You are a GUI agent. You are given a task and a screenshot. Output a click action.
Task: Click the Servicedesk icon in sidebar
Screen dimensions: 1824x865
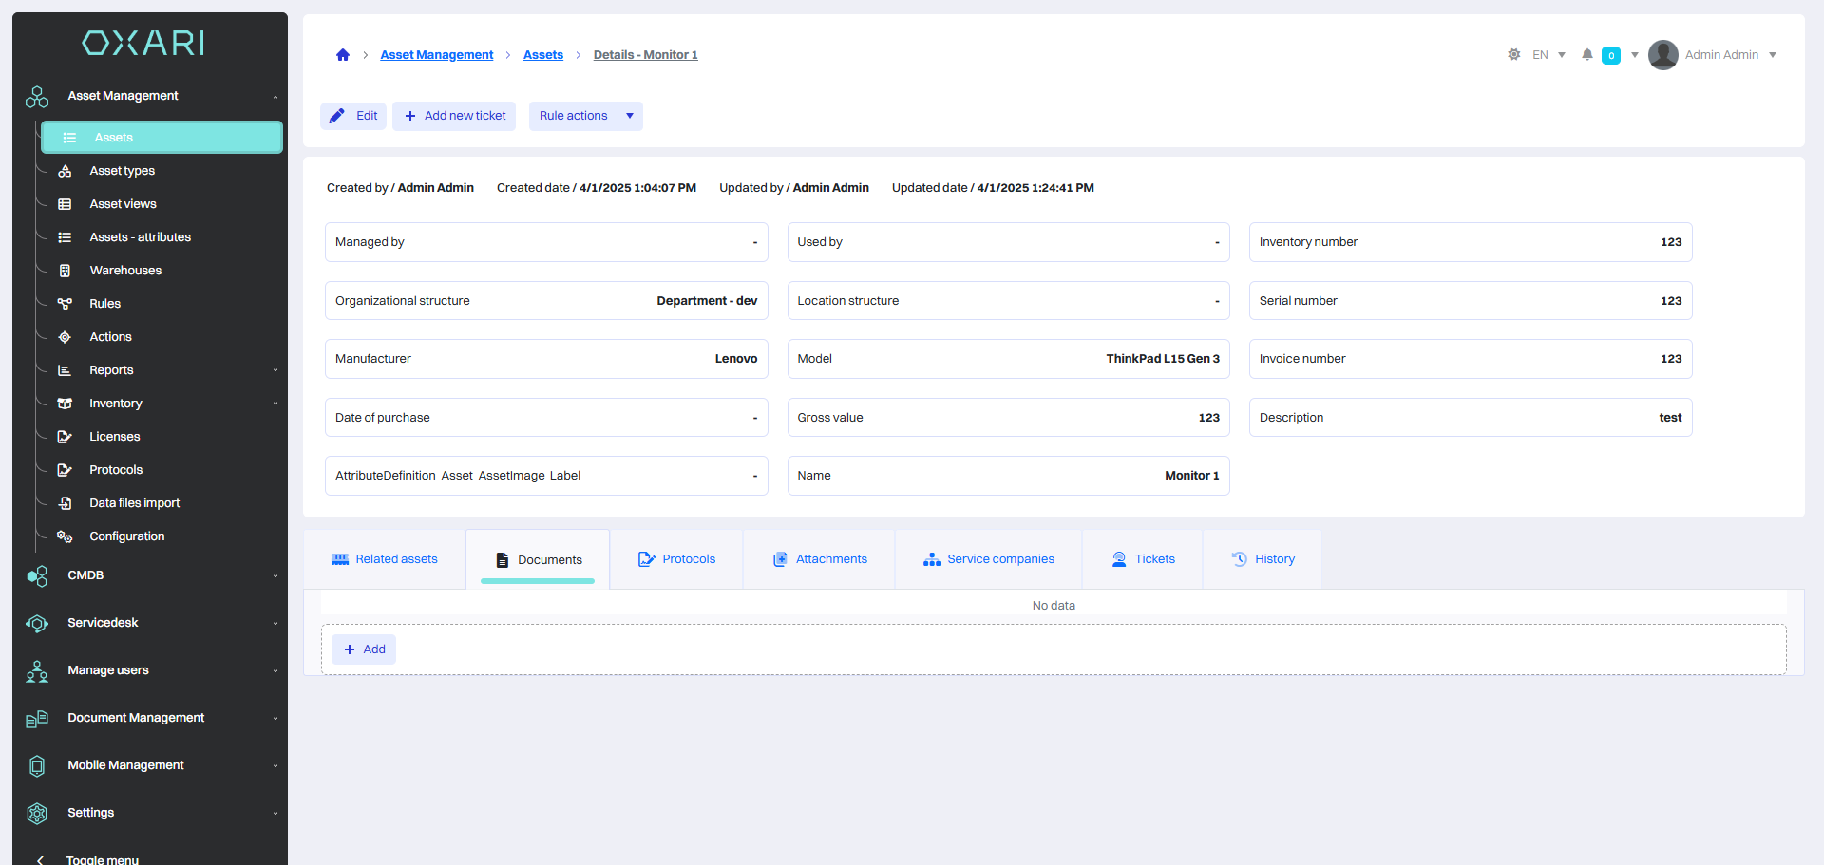pos(37,624)
